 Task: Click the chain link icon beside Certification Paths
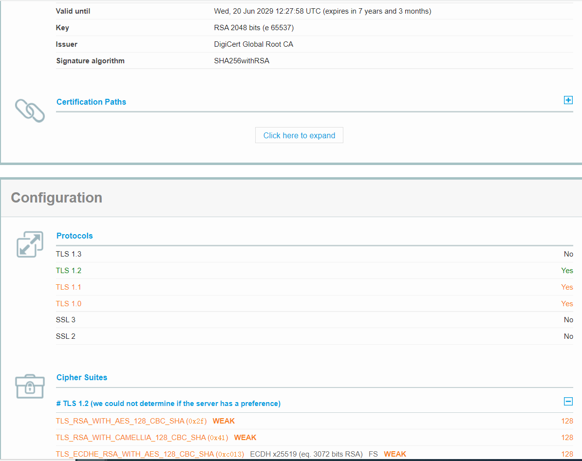(30, 111)
